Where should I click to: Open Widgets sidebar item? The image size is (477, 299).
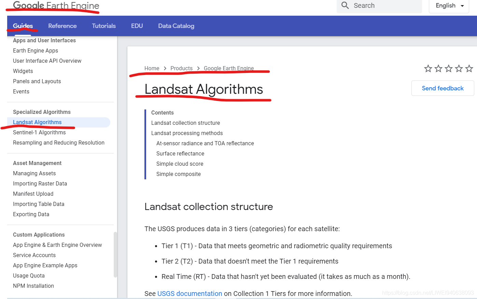click(23, 71)
